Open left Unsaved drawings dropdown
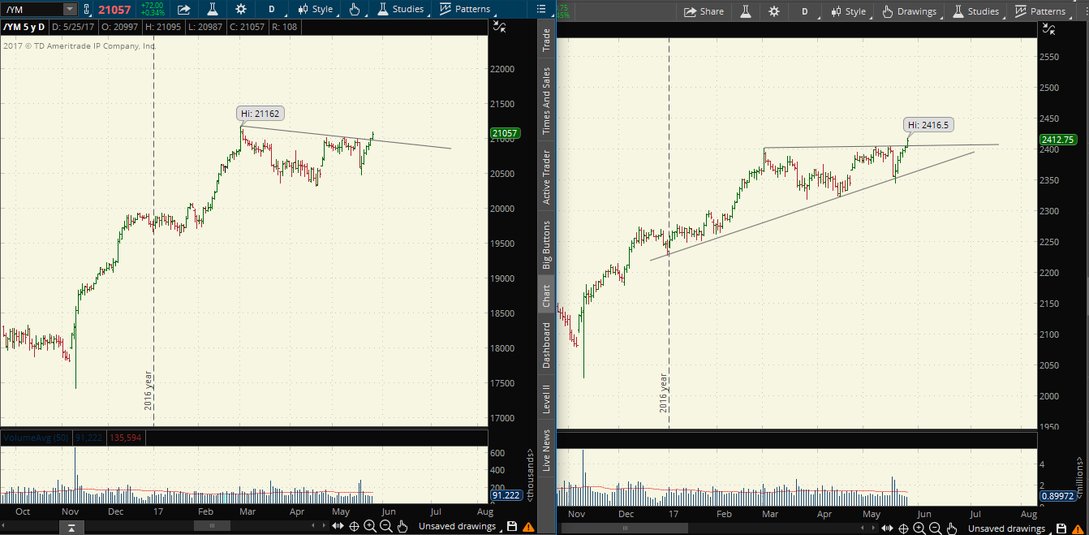 point(458,527)
